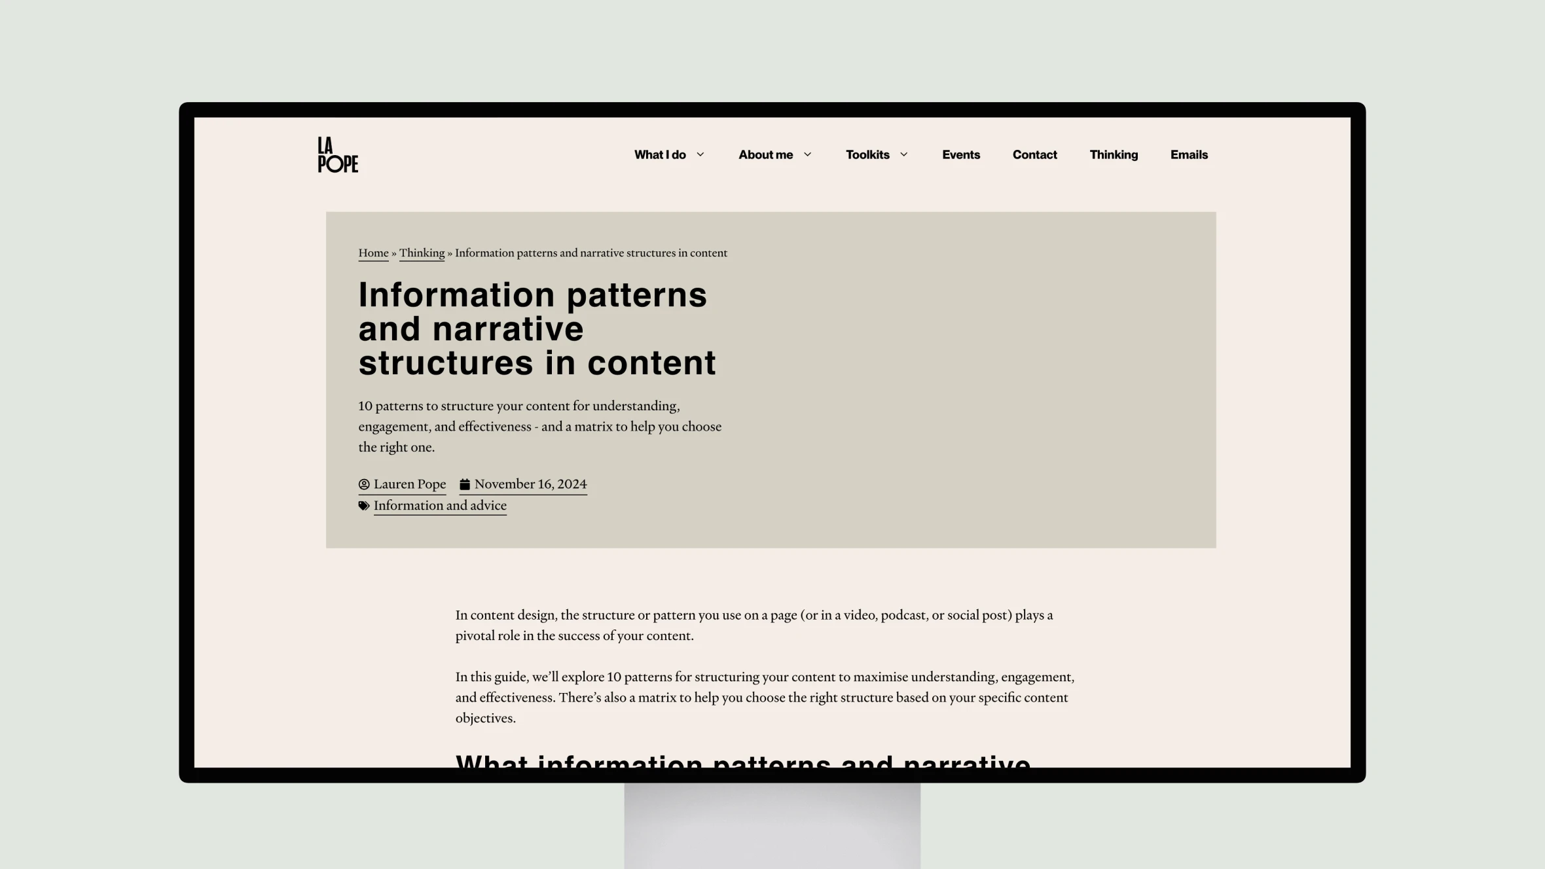Navigate to Home via breadcrumb
The height and width of the screenshot is (869, 1545).
pyautogui.click(x=374, y=253)
